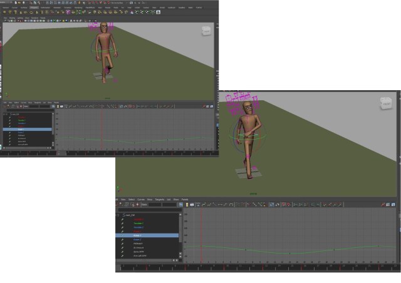
Task: Switch to the Animation shelf tab
Action: coord(58,8)
